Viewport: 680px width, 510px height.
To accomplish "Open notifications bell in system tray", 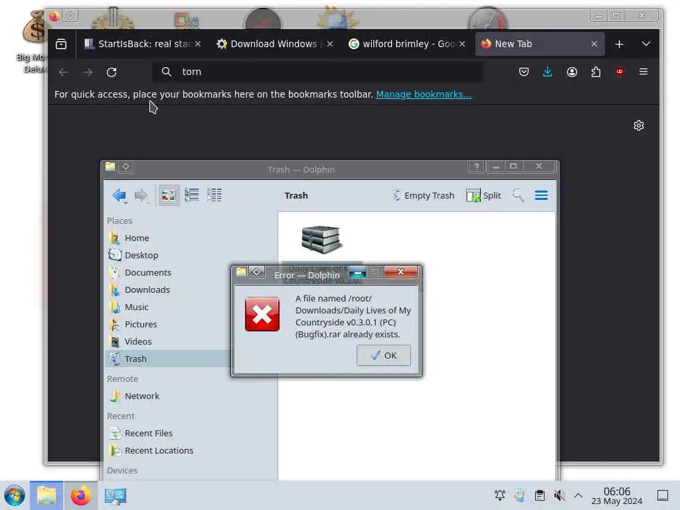I will 500,495.
